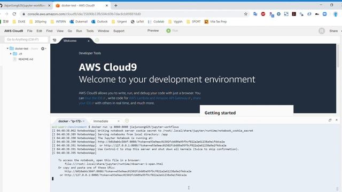Screen dimensions: 342x192
Task: Open the INTERN bookmark folder
Action: [x=58, y=21]
